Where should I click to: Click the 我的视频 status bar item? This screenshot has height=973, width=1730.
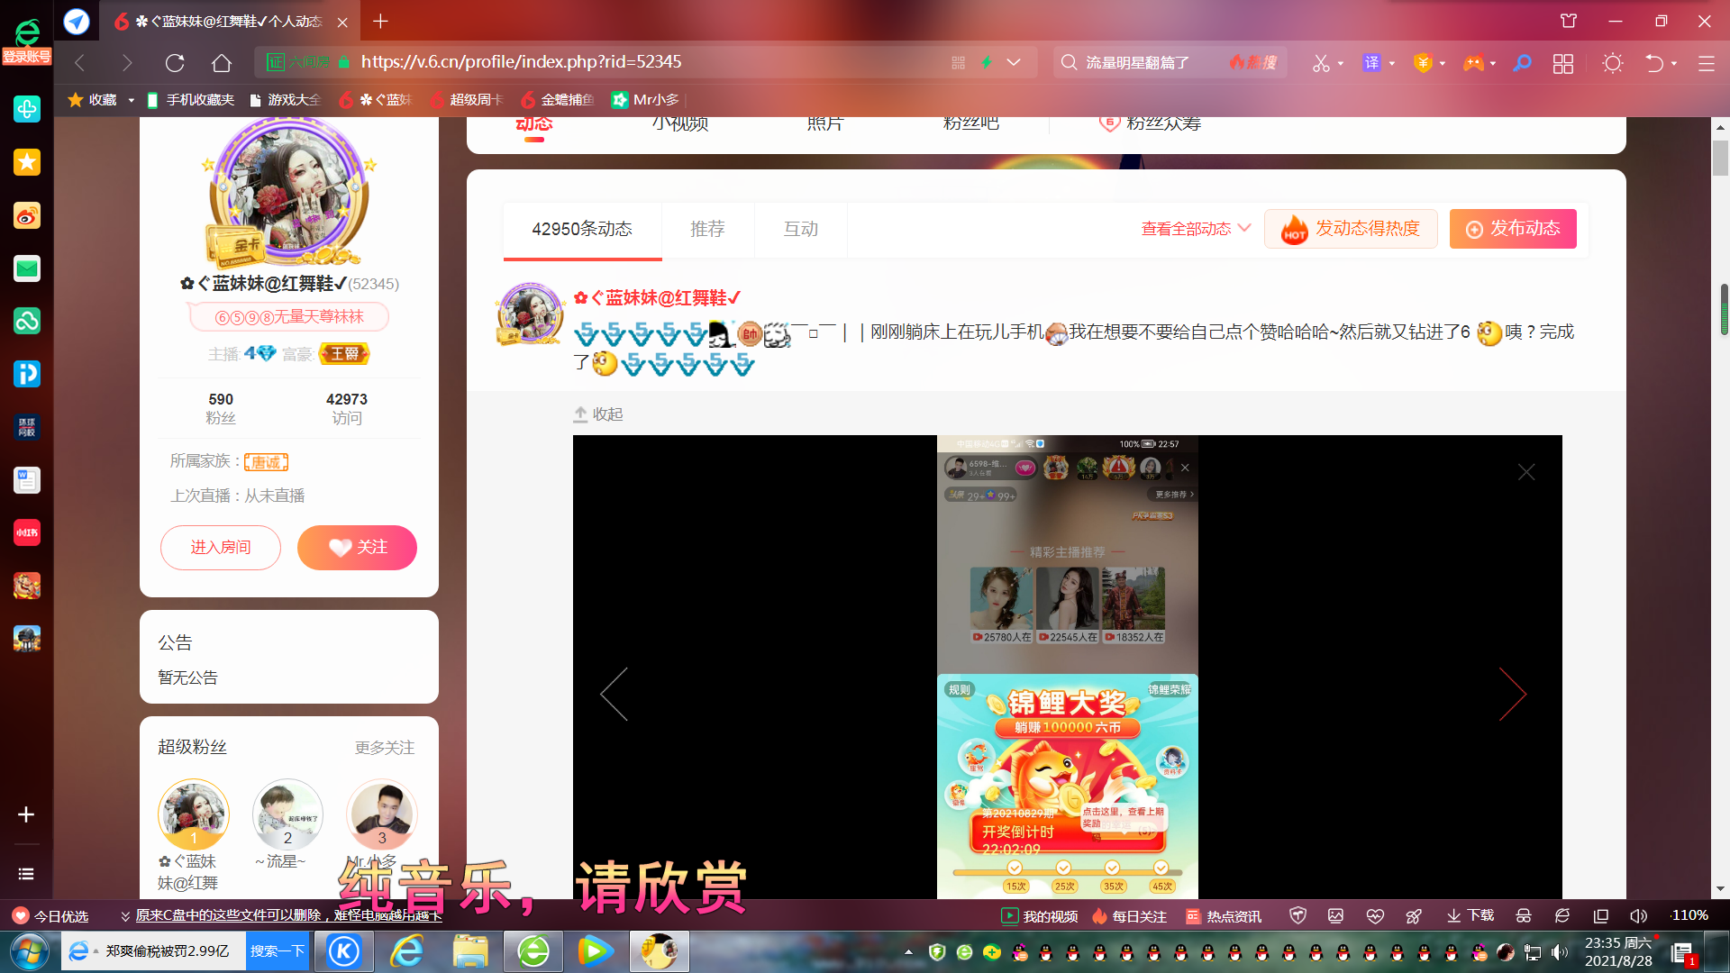click(1040, 916)
